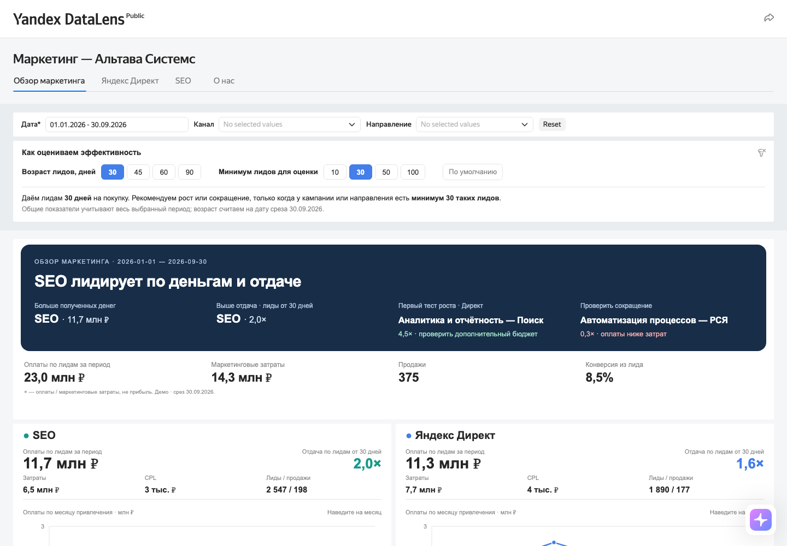Screen dimensions: 787x546
Task: Click the Автоматизация процессов — РСЯ recommendation
Action: click(654, 320)
